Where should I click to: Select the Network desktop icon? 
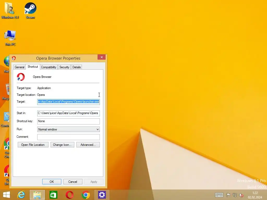(7, 64)
